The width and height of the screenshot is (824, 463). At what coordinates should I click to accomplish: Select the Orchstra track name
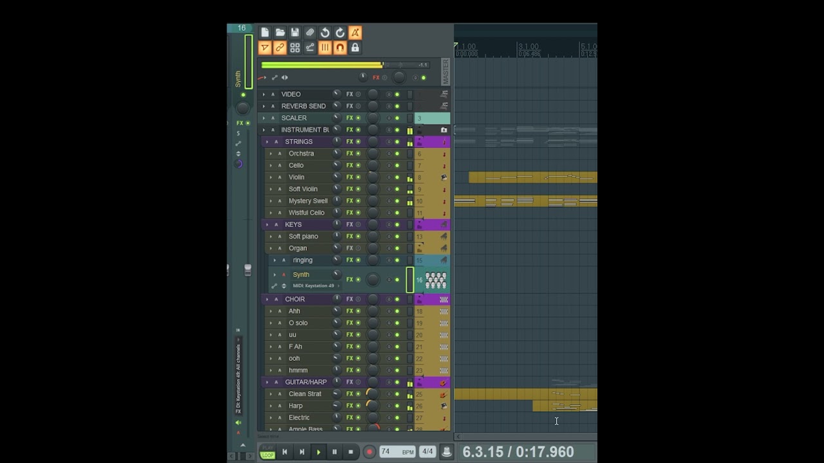click(301, 154)
